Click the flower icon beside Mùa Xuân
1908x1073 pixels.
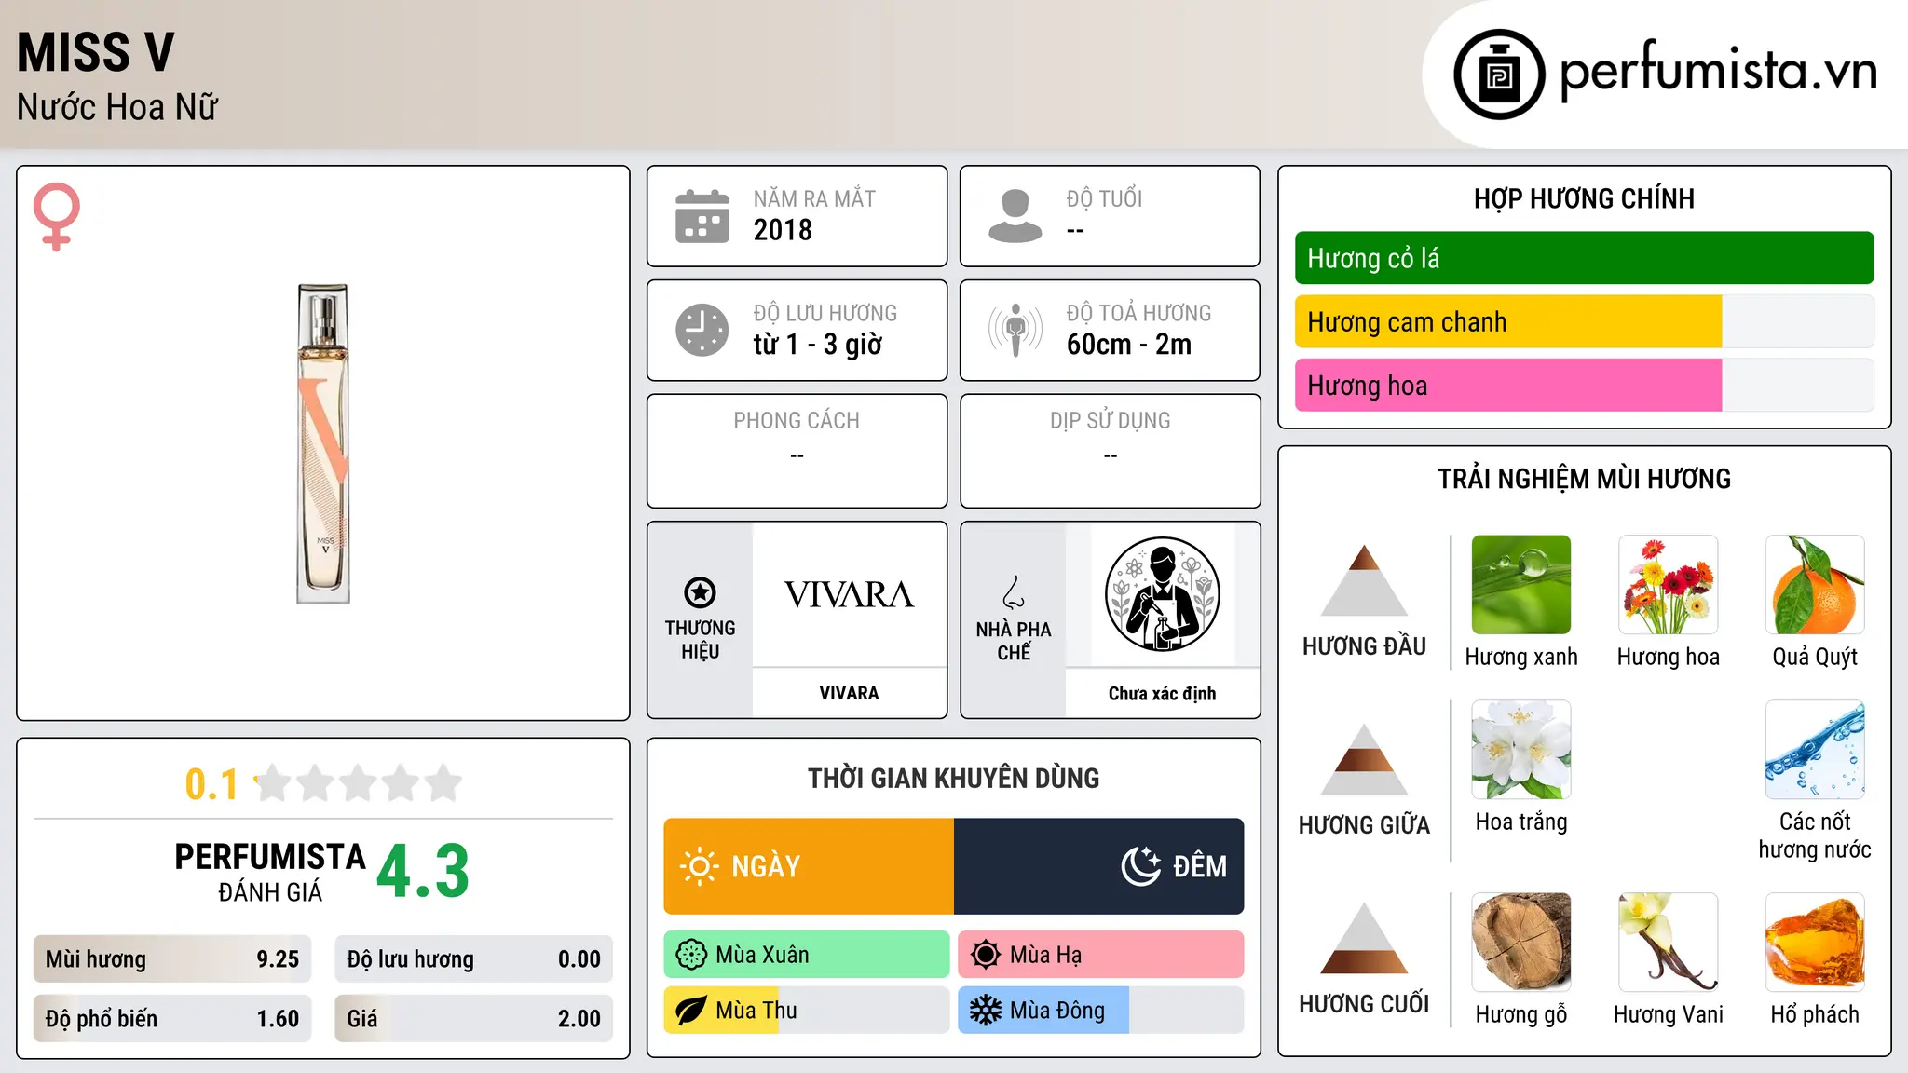pos(691,955)
